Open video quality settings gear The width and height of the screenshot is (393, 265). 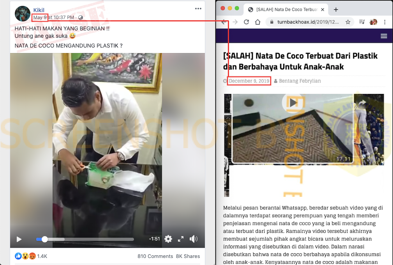[168, 239]
